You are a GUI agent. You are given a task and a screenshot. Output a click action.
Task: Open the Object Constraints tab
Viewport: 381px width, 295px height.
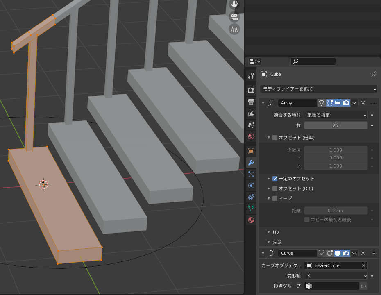251,197
